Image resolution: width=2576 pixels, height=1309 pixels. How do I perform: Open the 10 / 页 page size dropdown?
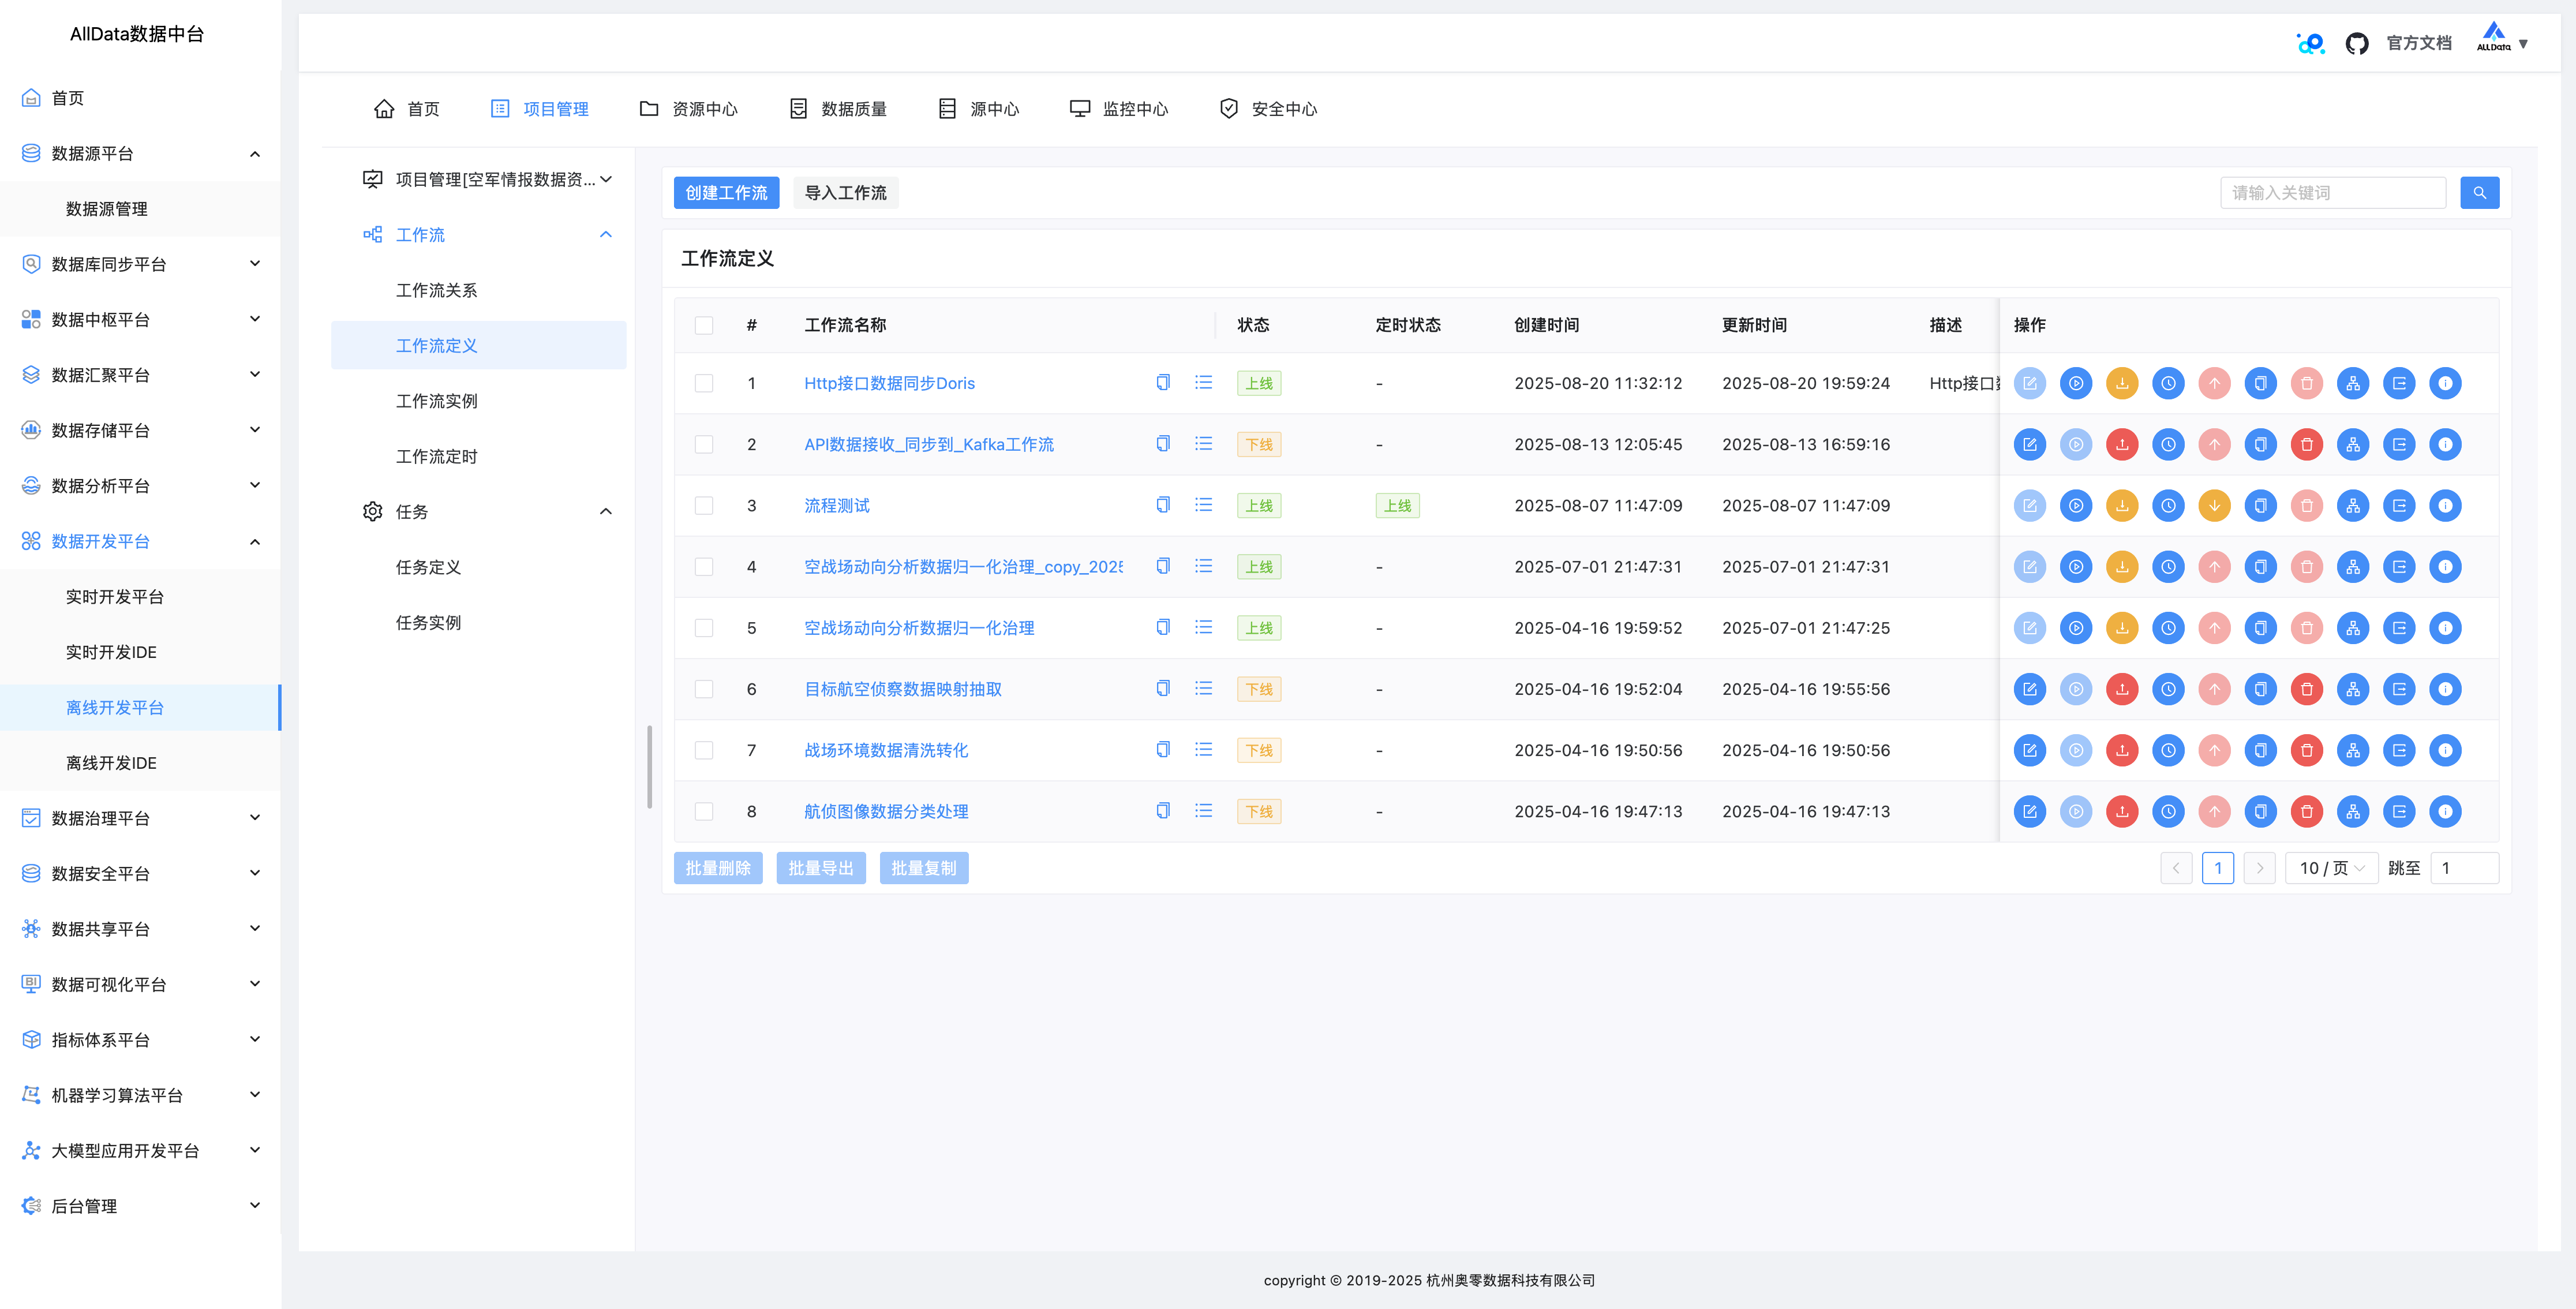2331,868
